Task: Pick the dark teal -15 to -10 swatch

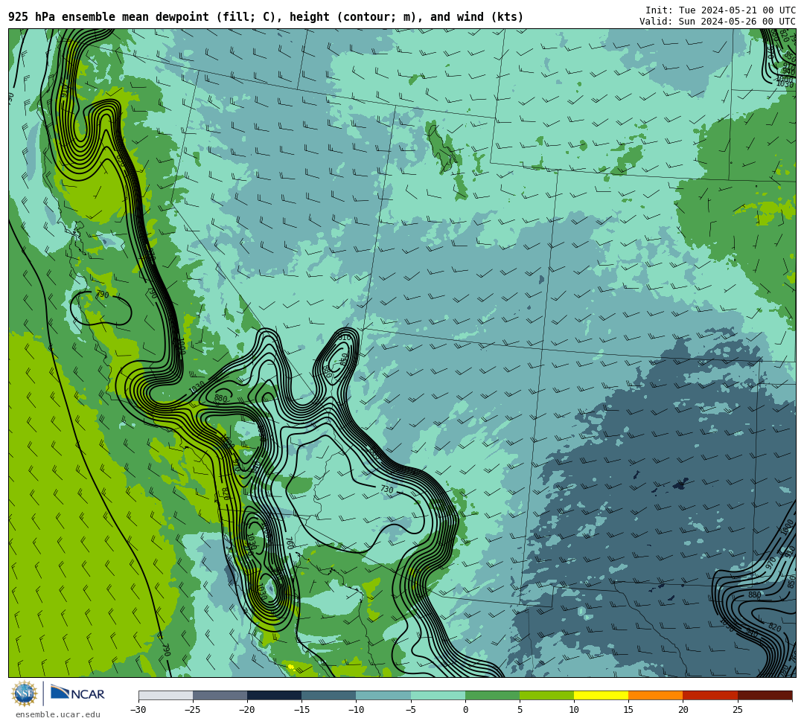Action: [329, 695]
